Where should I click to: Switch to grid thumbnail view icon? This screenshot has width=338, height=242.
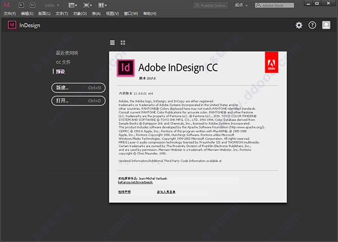point(123,43)
